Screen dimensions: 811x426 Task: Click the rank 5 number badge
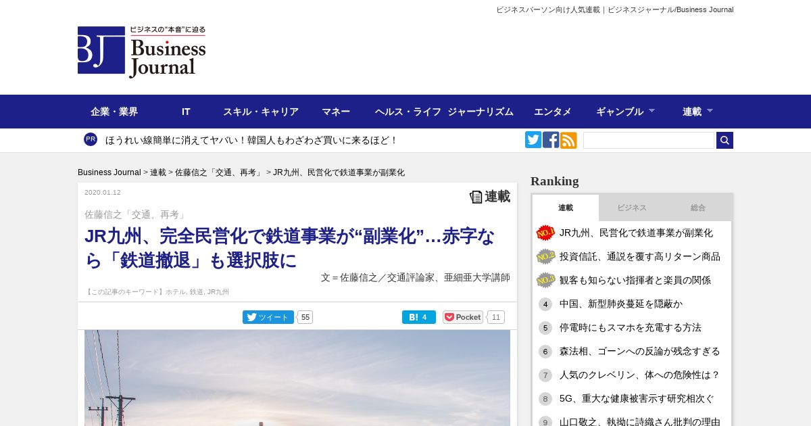[545, 328]
